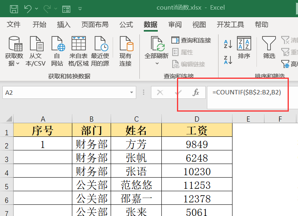Image resolution: width=298 pixels, height=216 pixels.
Task: Click the 编辑链接 button
Action: tap(189, 64)
